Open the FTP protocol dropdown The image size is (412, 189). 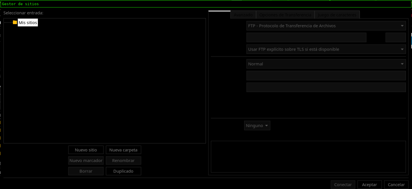pyautogui.click(x=326, y=26)
